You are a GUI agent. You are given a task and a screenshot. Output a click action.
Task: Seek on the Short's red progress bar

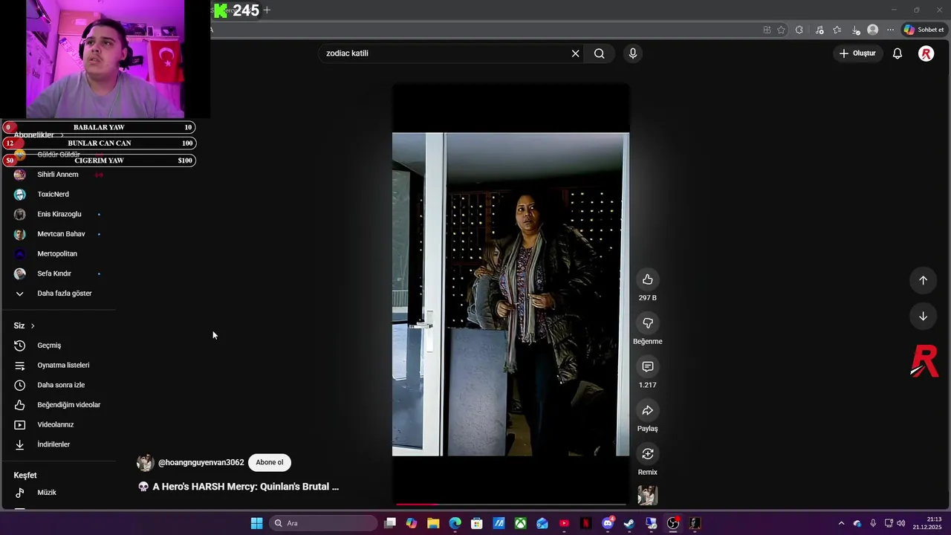tap(511, 505)
